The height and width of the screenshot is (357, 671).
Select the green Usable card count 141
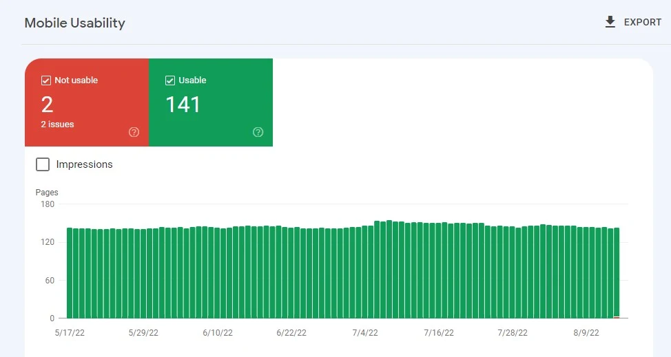[183, 105]
